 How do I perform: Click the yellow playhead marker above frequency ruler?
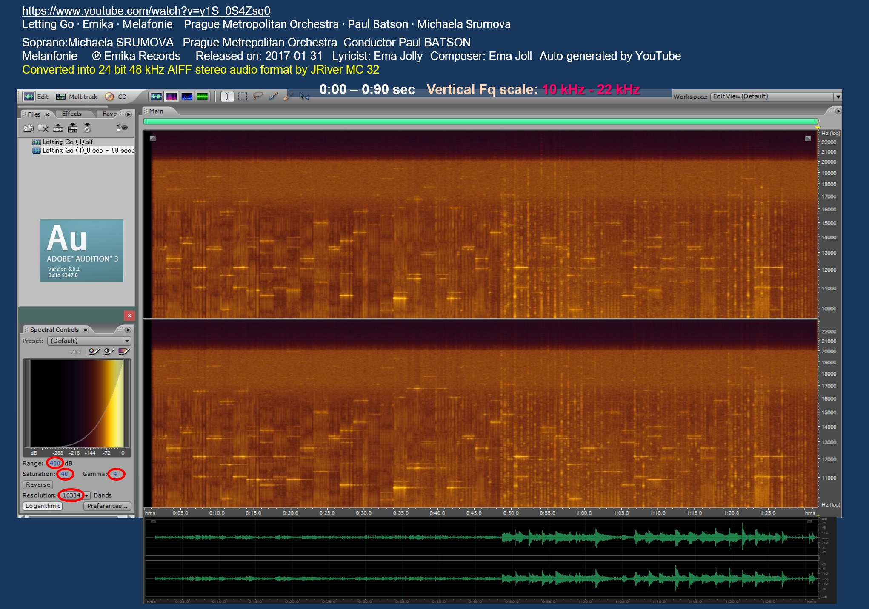click(818, 127)
